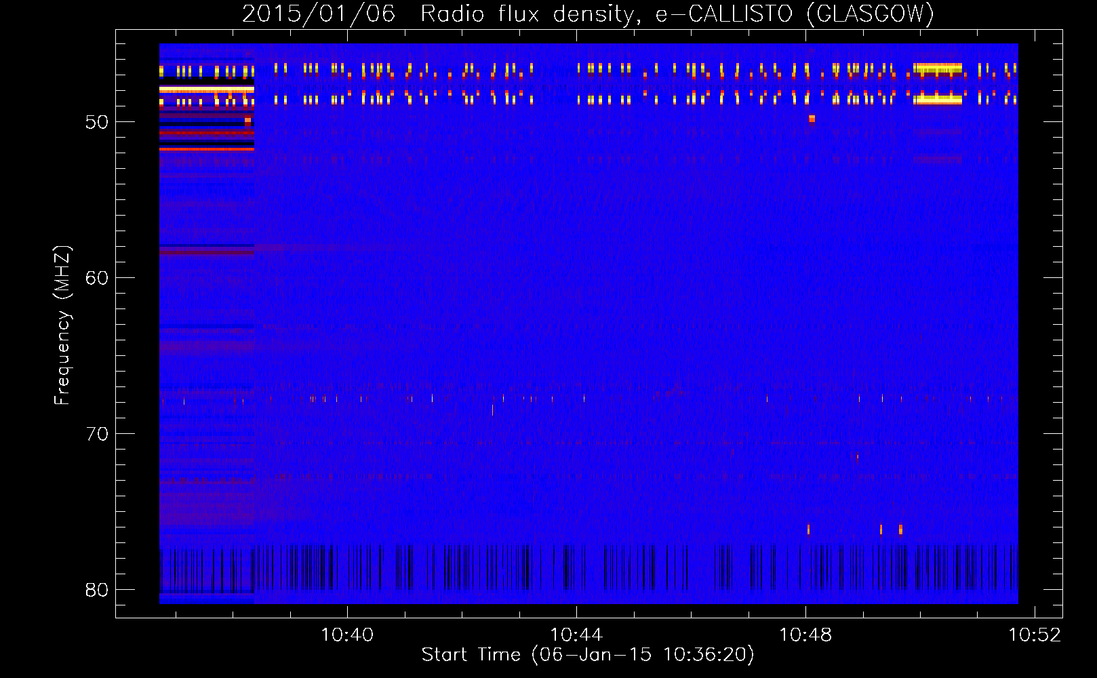The image size is (1097, 678).
Task: Click the 'Start Time (06-Jan-15 10:36:20)' axis label
Action: pyautogui.click(x=588, y=655)
